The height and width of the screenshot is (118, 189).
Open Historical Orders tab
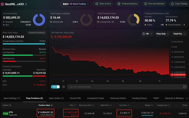118,98
